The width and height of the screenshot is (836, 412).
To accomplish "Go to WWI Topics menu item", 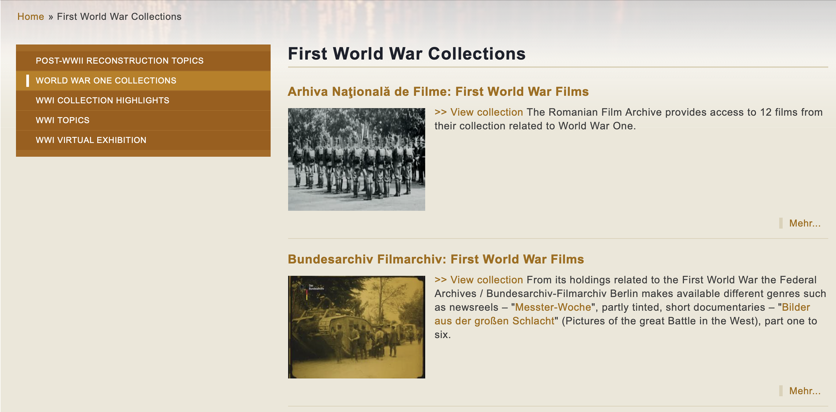I will tap(63, 120).
